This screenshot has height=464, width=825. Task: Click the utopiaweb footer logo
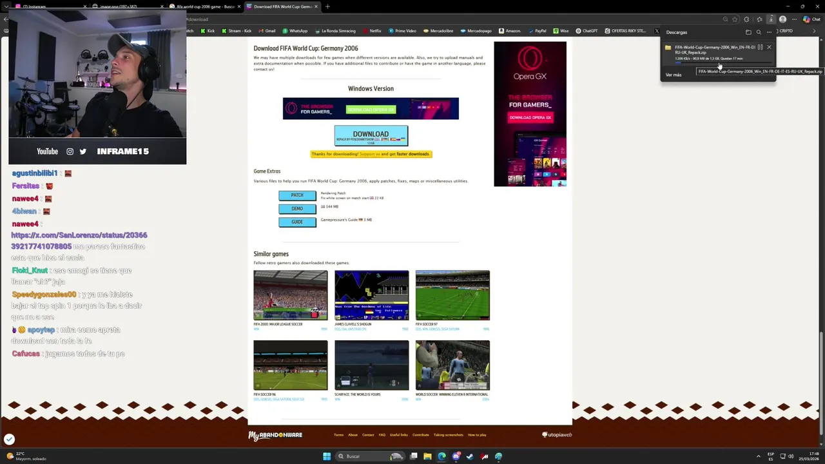(557, 435)
